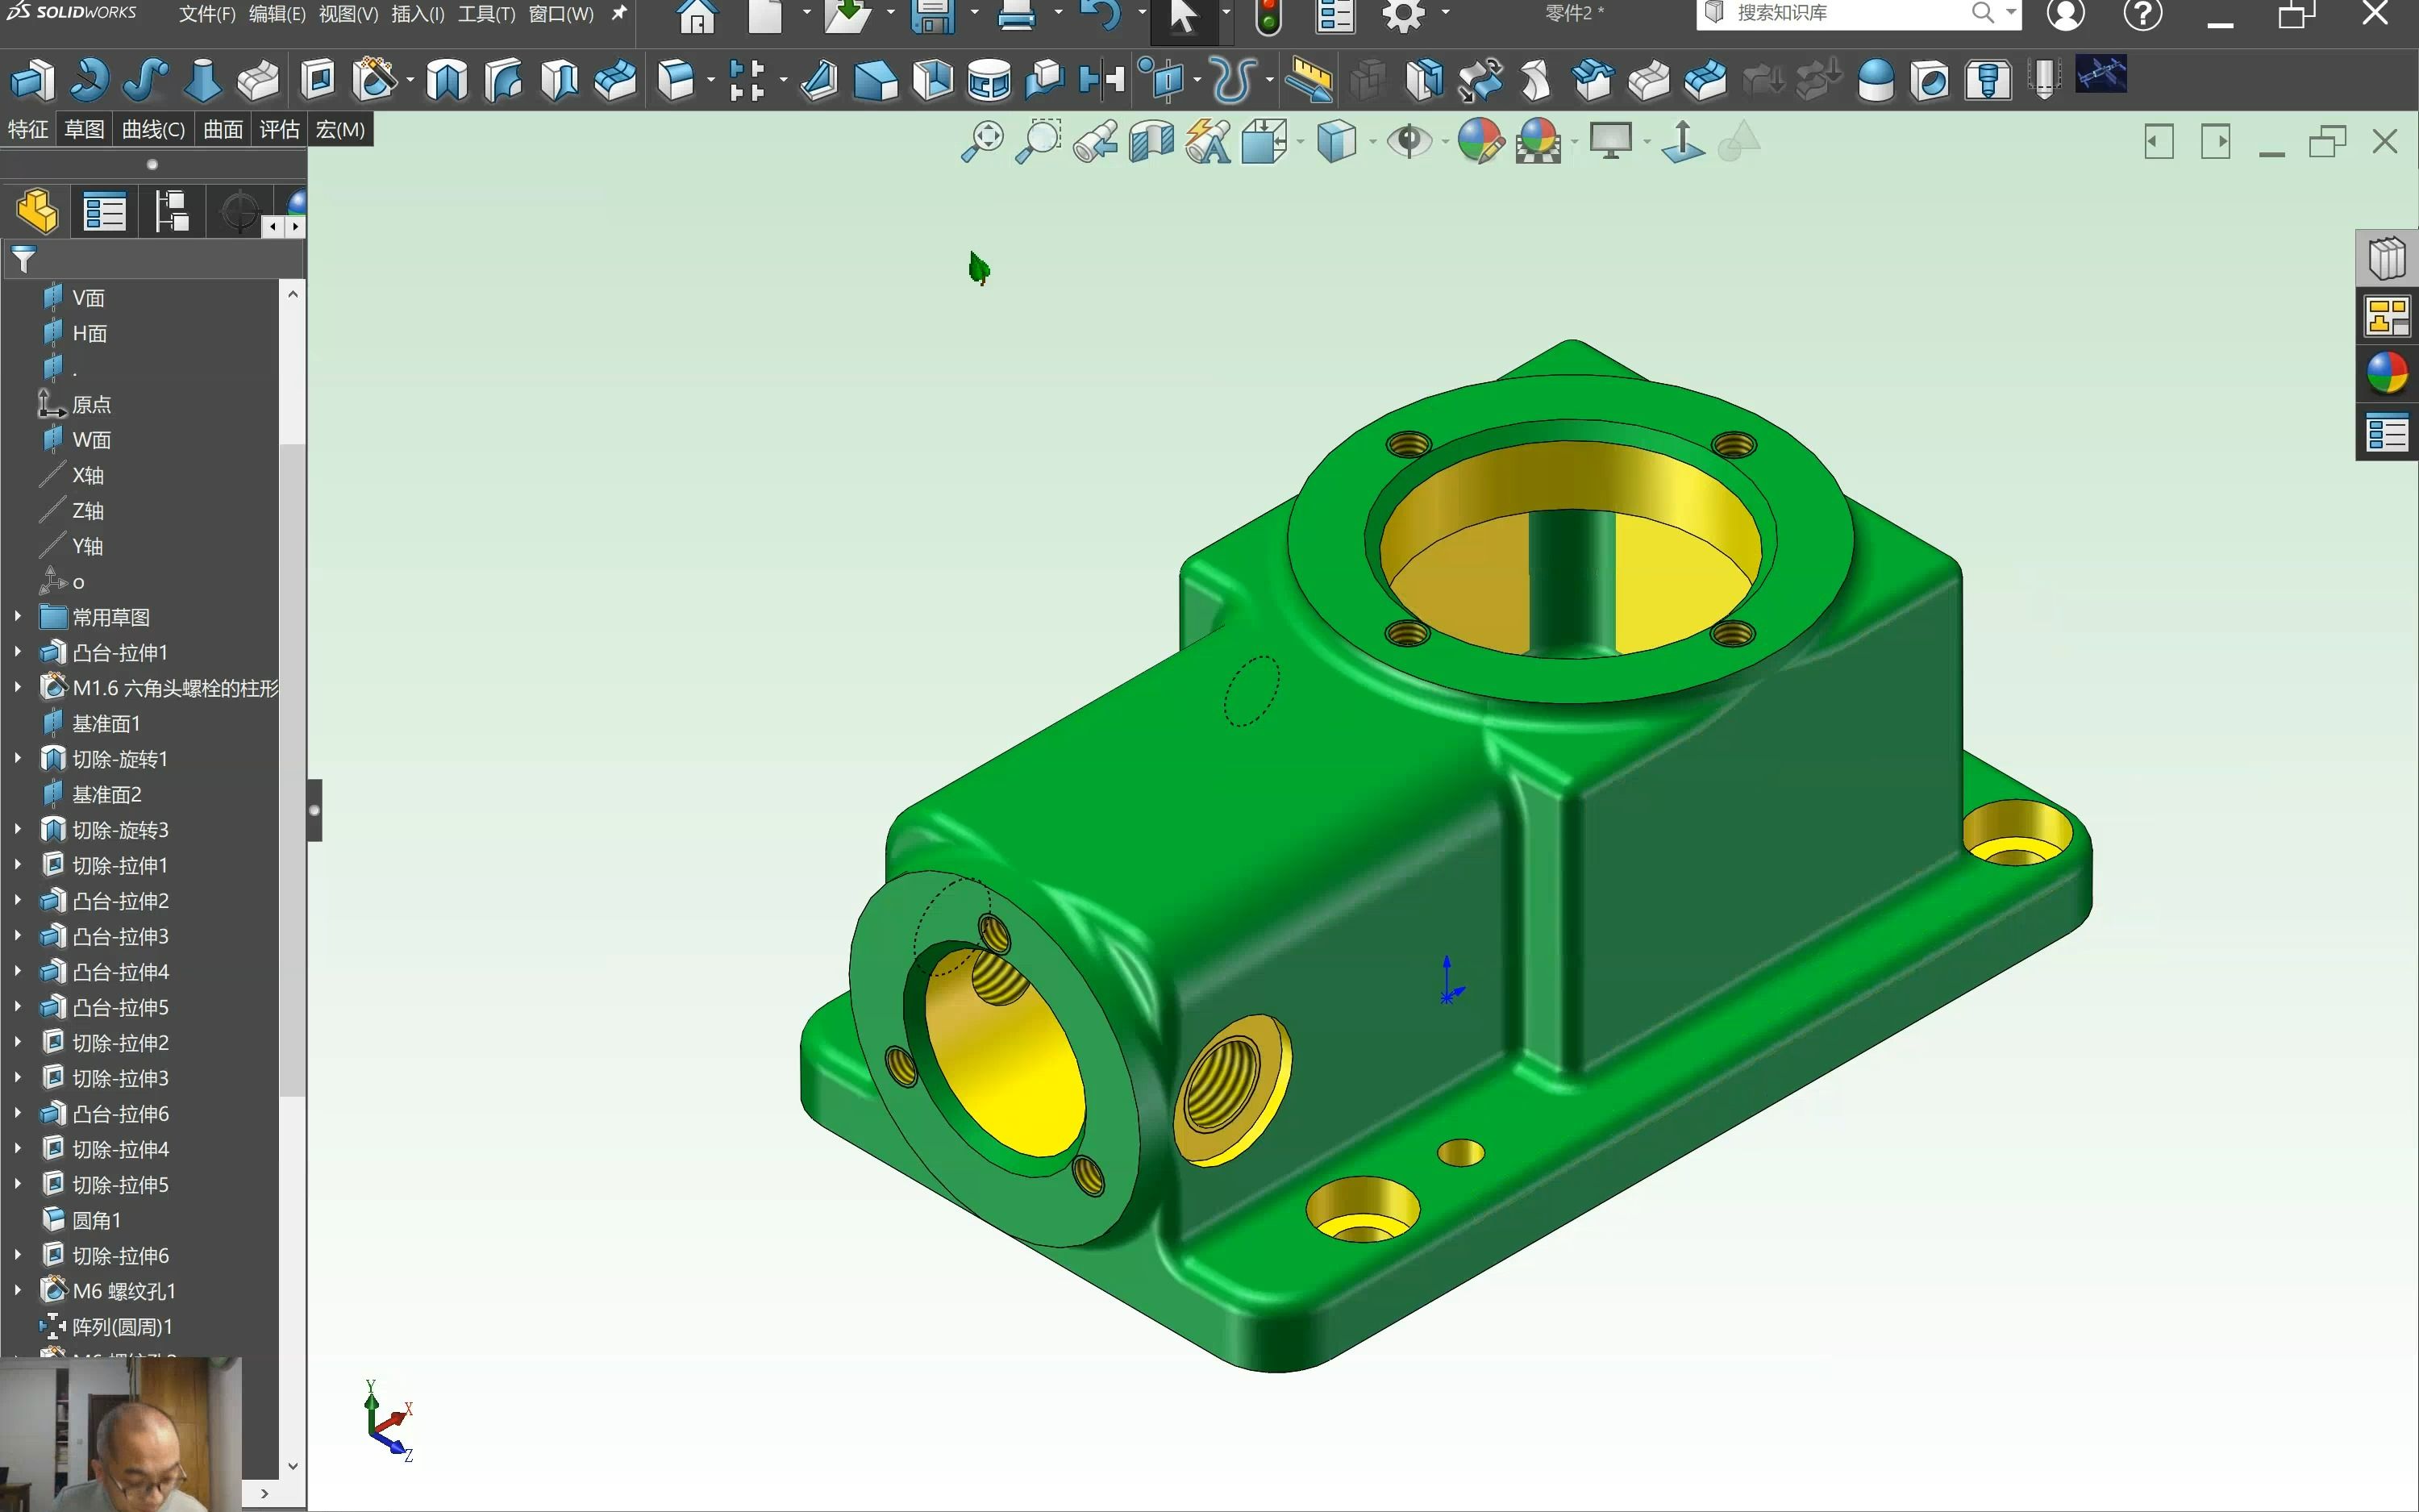The height and width of the screenshot is (1512, 2419).
Task: Click the next document window arrow
Action: [x=2216, y=141]
